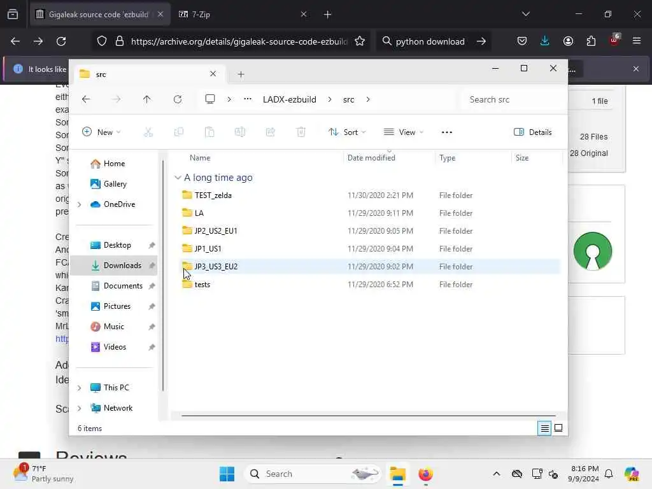Viewport: 652px width, 489px height.
Task: Open the Sort dropdown
Action: (346, 132)
